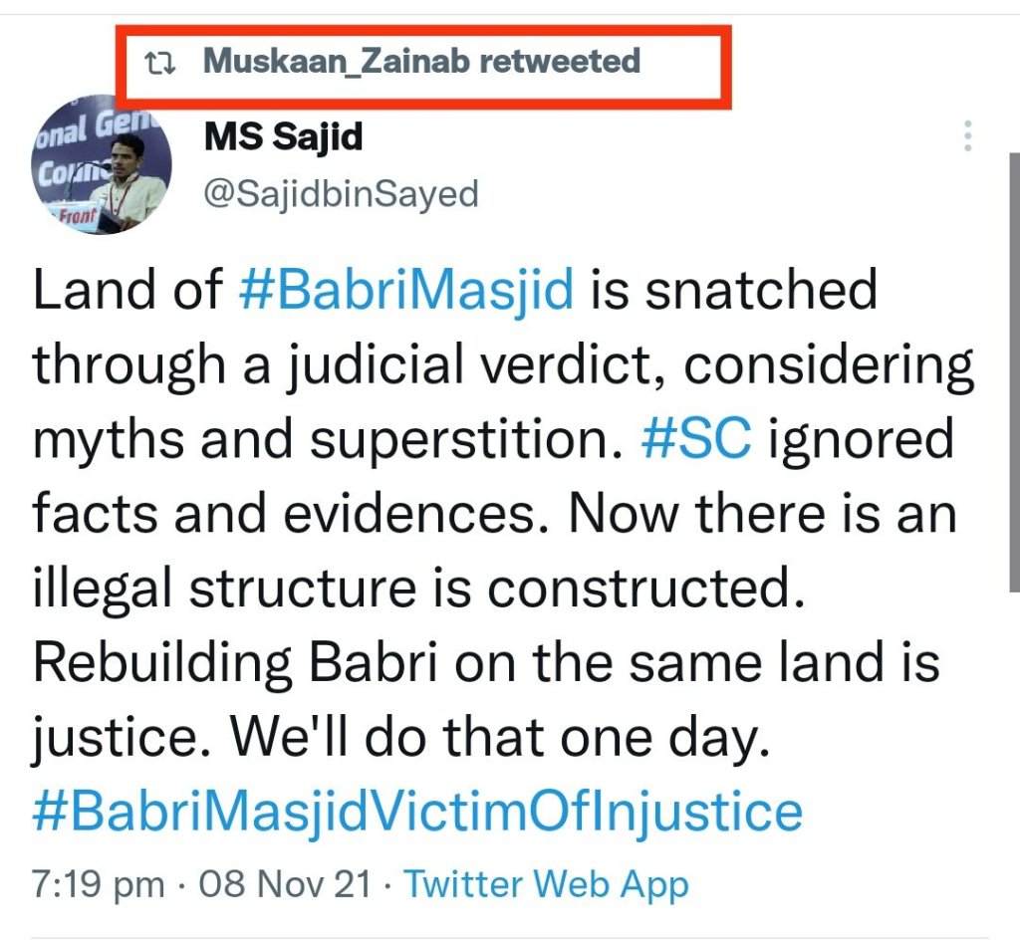Click the 08 Nov 21 date
Image resolution: width=1020 pixels, height=948 pixels.
point(286,884)
